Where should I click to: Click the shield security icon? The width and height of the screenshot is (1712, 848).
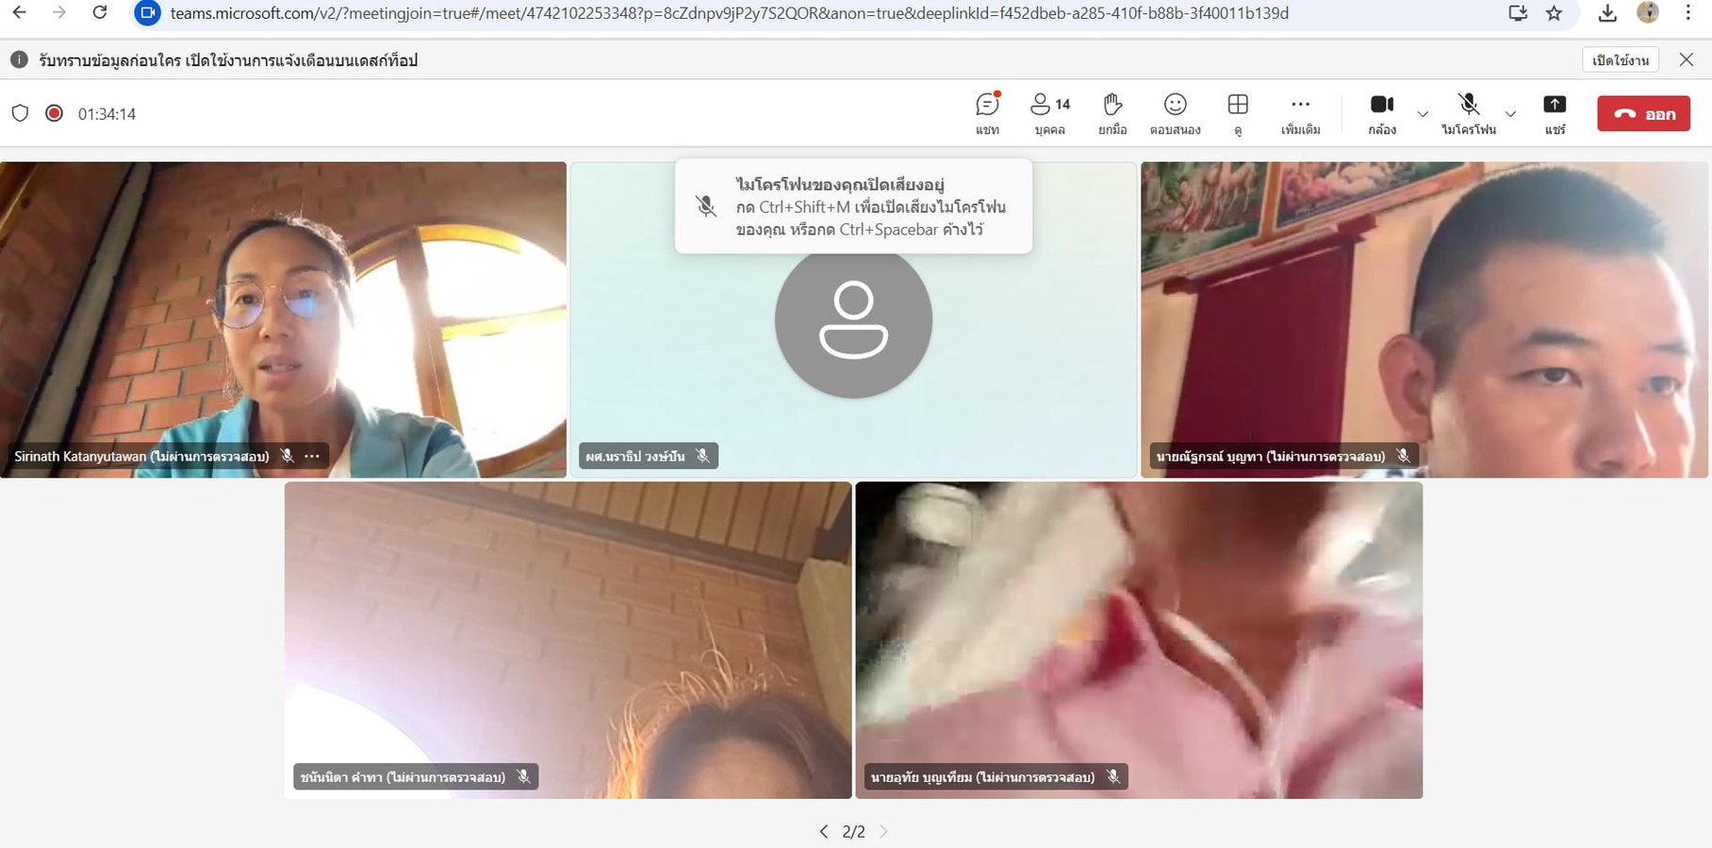[20, 114]
